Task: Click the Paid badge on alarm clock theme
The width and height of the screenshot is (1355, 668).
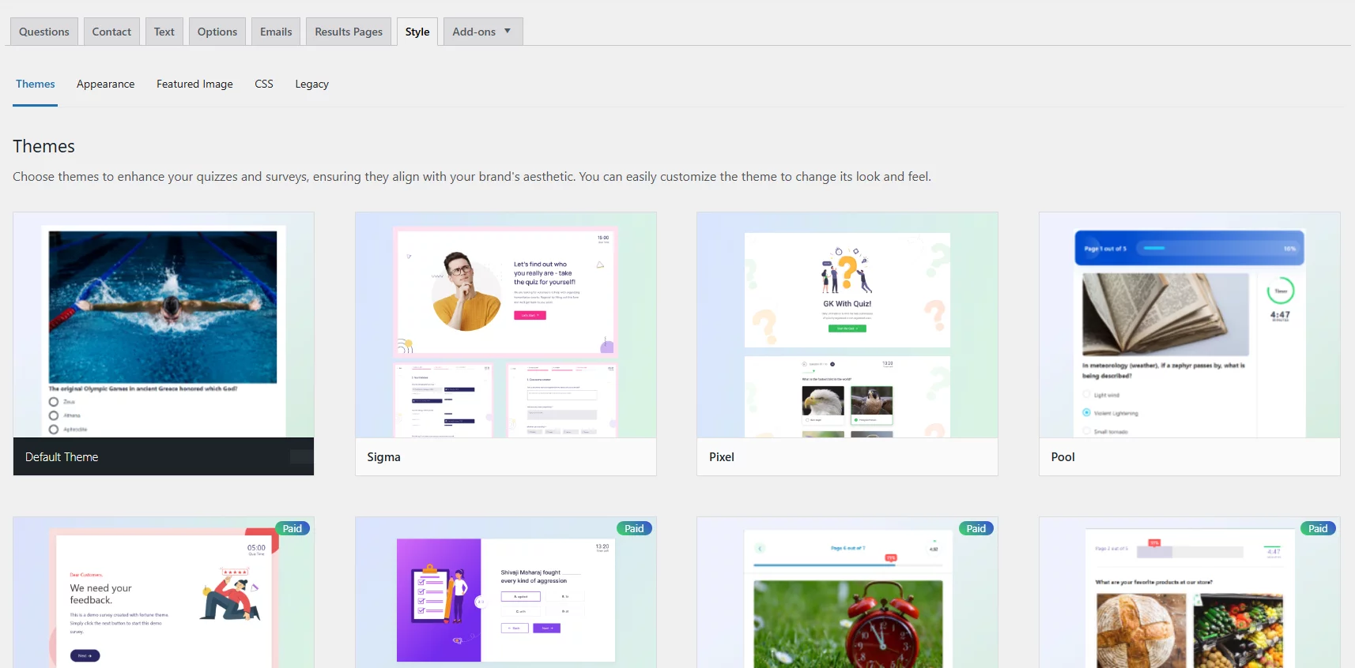Action: (x=976, y=528)
